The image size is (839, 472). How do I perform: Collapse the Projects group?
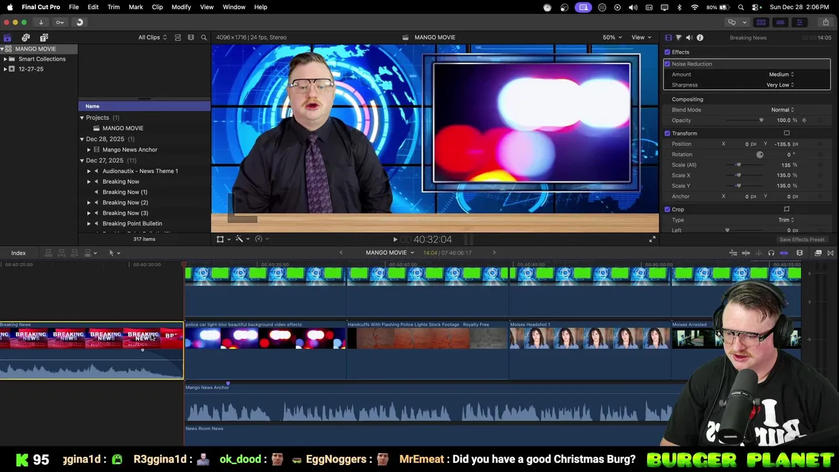click(82, 118)
